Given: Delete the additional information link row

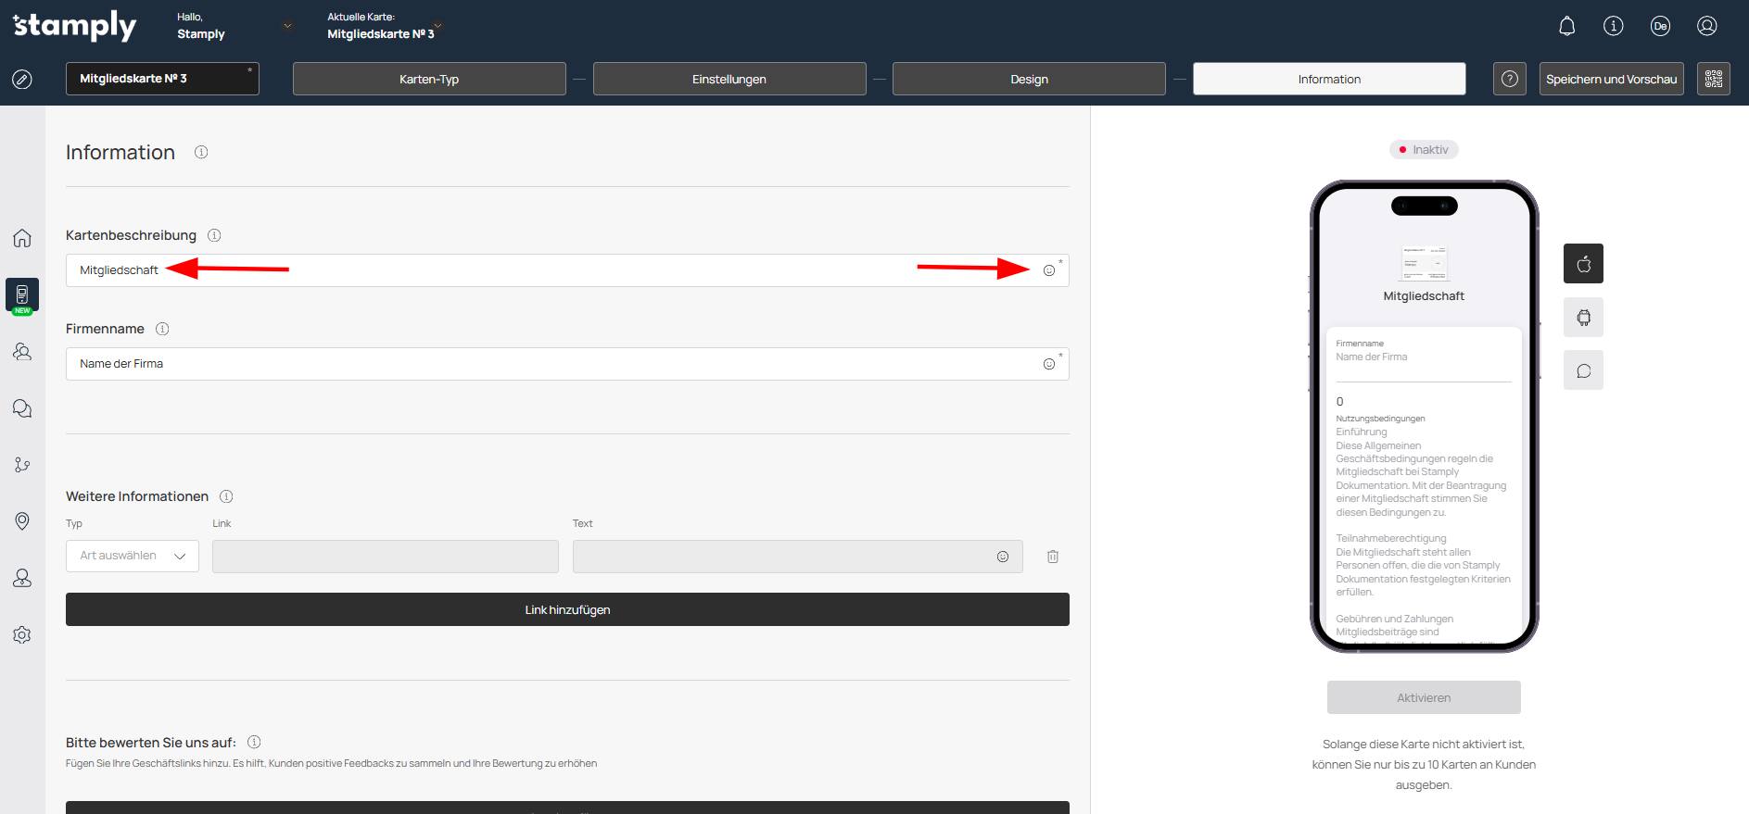Looking at the screenshot, I should pyautogui.click(x=1053, y=557).
